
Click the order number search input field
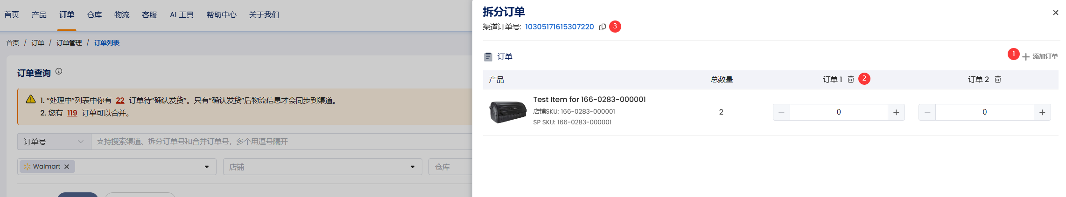[282, 142]
